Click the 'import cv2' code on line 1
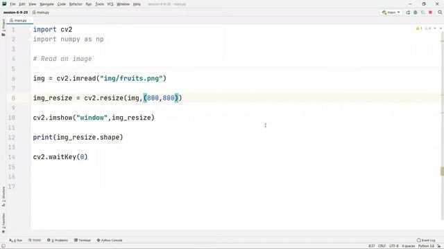444x249 pixels. click(53, 29)
